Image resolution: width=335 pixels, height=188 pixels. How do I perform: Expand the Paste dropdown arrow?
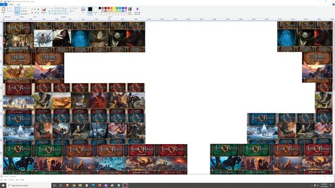coord(4,14)
